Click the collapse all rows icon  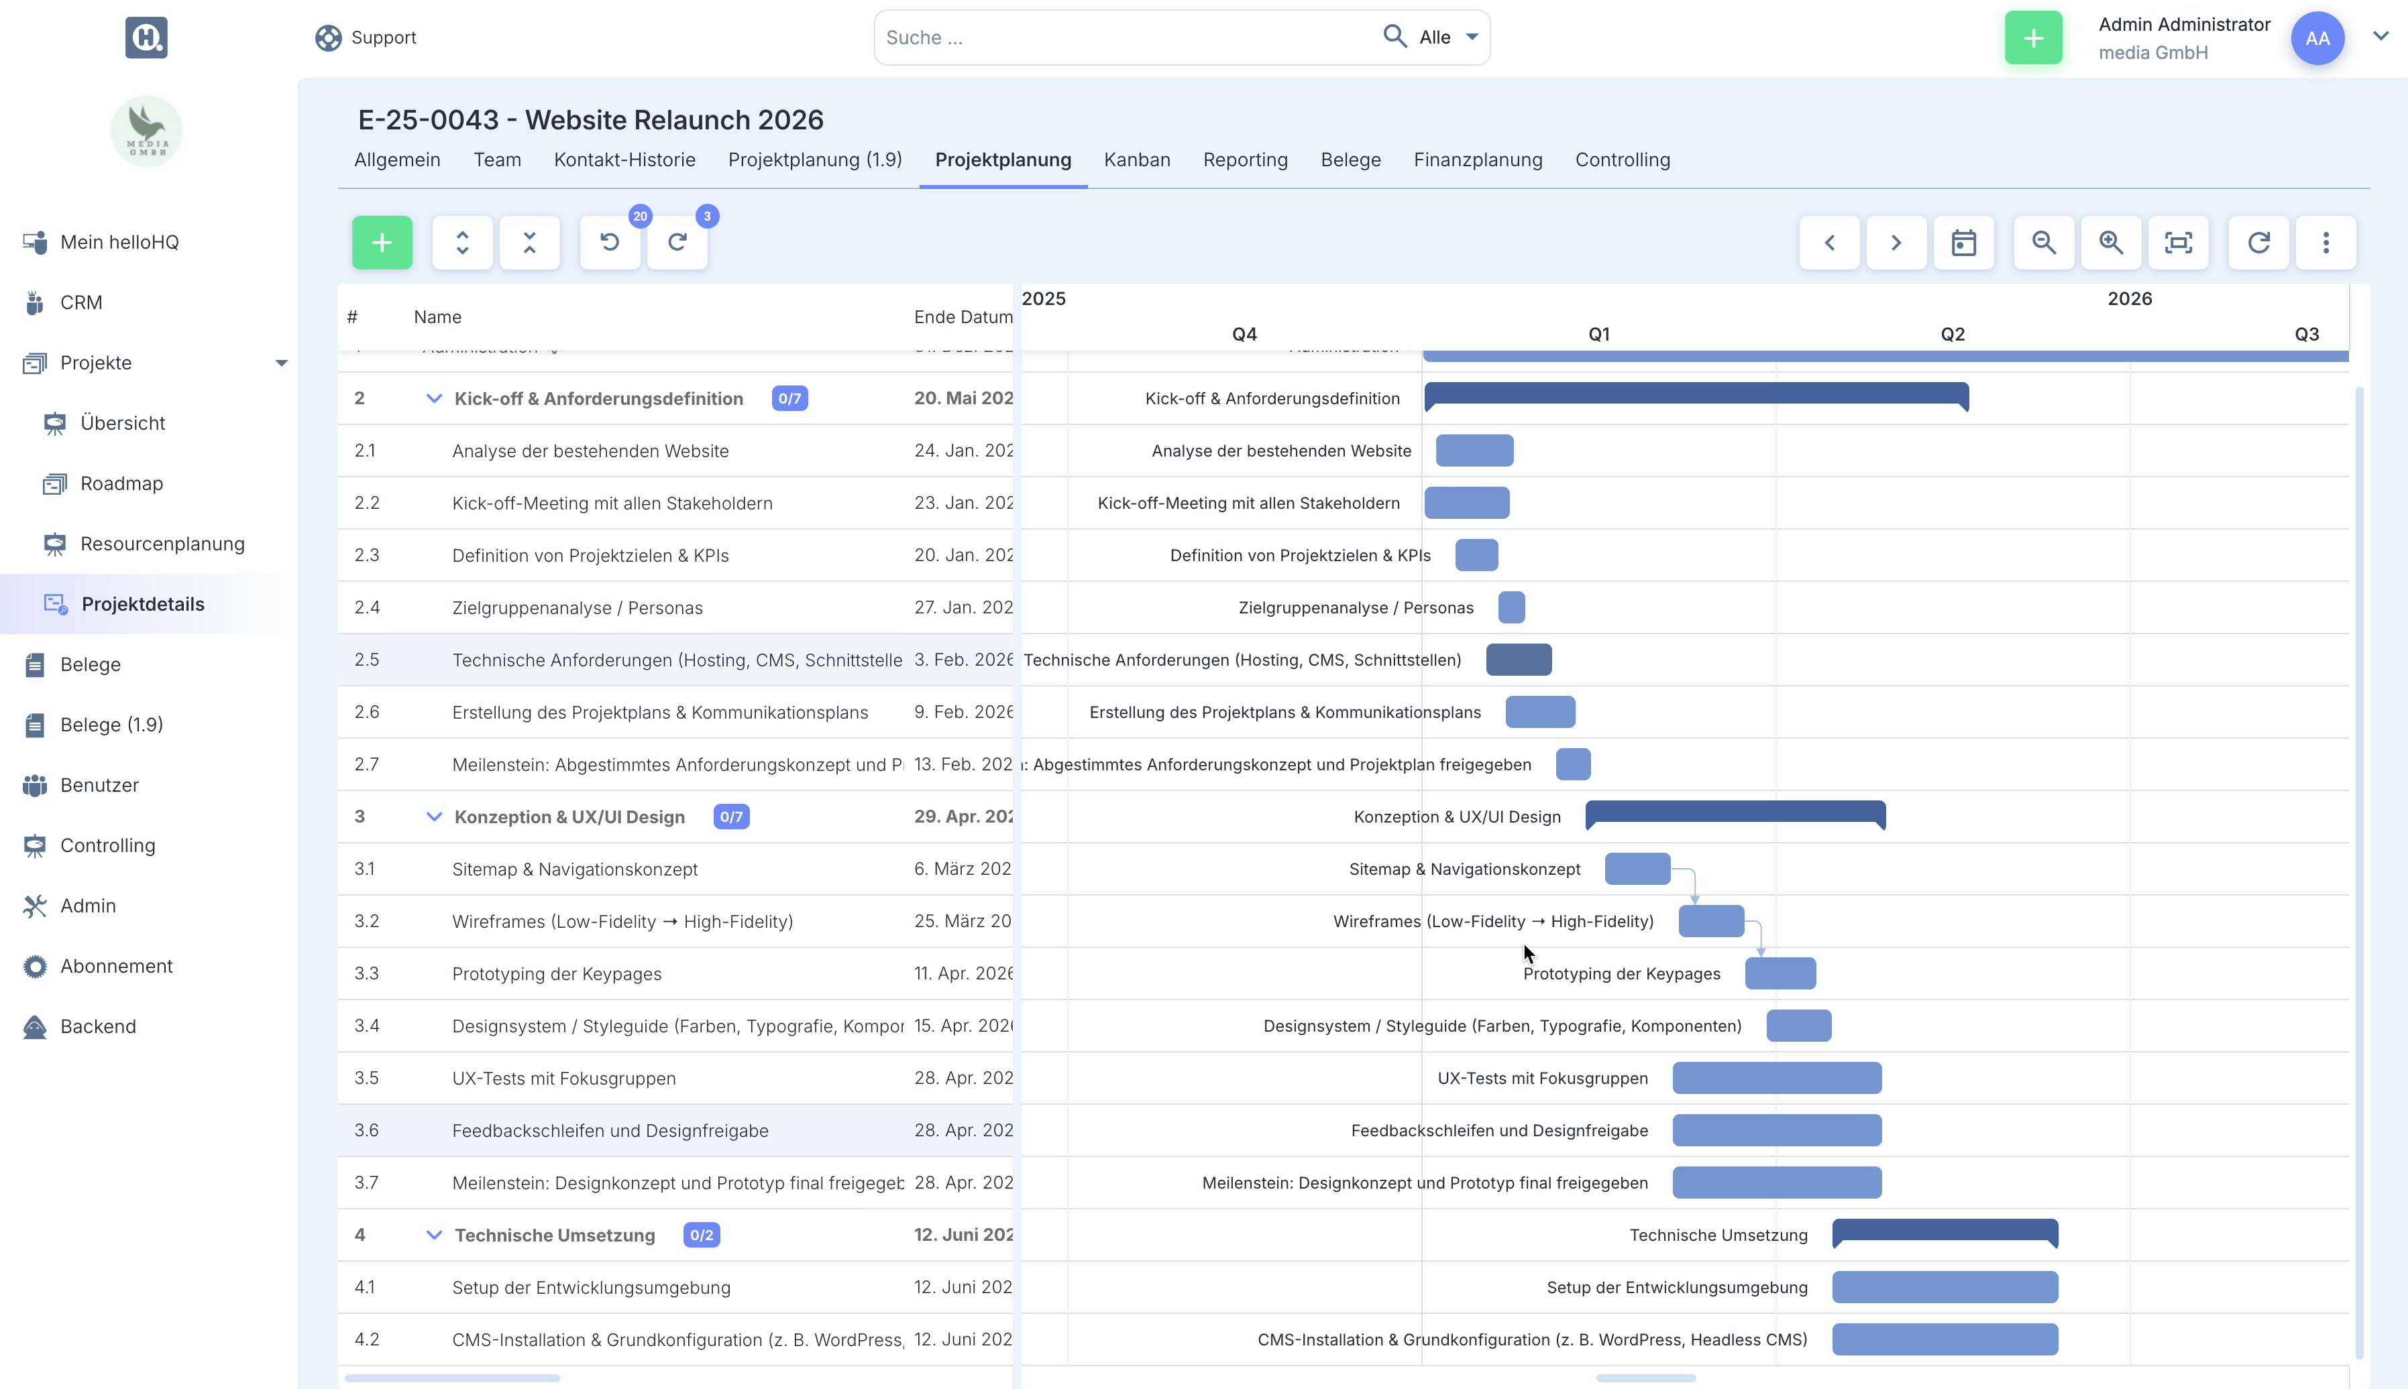(x=530, y=242)
